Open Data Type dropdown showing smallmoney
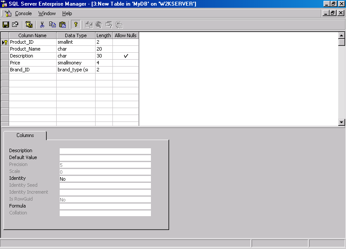Screen dimensions: 346x249 (x=76, y=63)
